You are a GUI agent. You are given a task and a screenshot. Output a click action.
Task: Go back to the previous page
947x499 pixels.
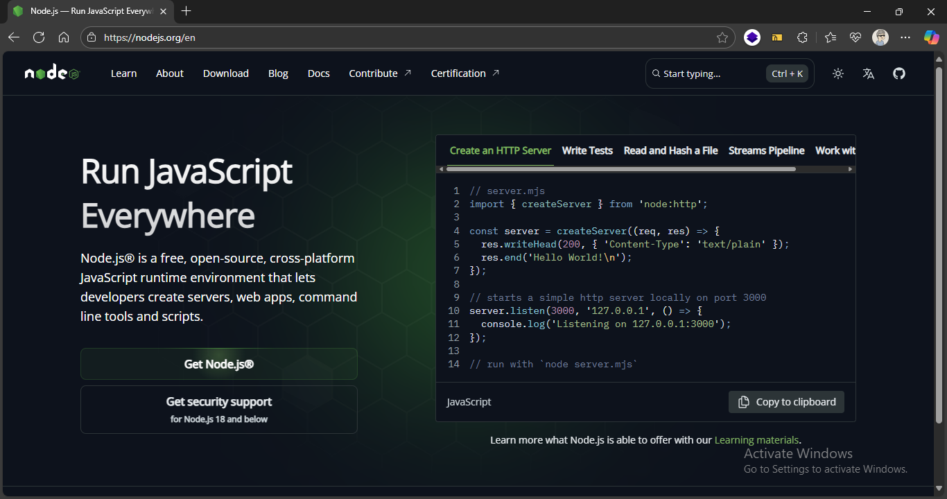14,37
